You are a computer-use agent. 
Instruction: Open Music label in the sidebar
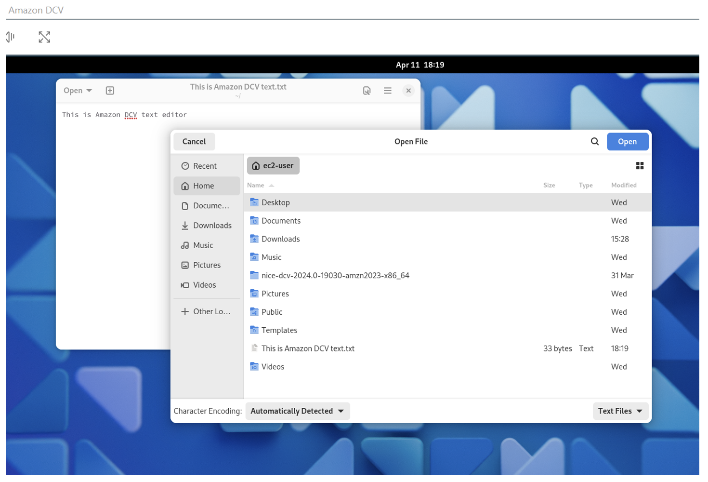tap(203, 245)
